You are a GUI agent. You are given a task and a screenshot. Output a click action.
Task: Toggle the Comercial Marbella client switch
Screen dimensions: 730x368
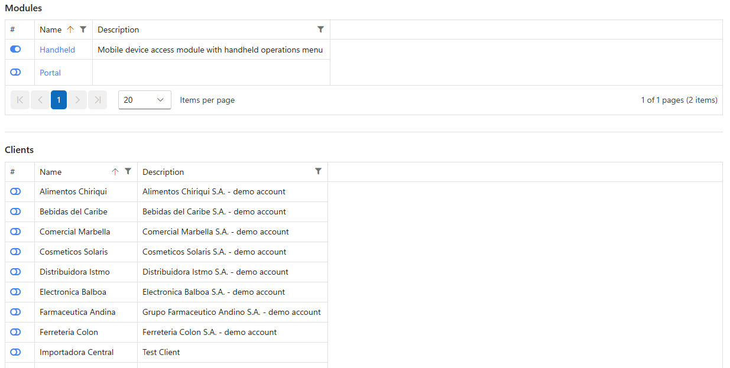pyautogui.click(x=15, y=232)
